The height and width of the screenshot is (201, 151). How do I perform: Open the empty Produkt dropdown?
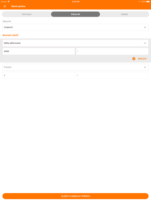click(x=75, y=67)
